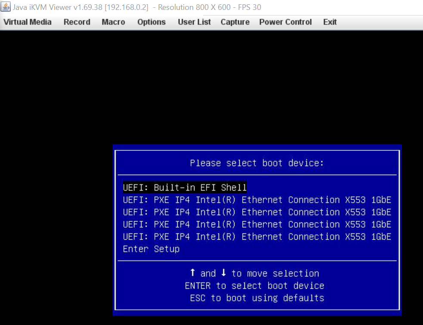This screenshot has height=325, width=423.
Task: Select the third PXE IP4 boot entry
Action: click(x=256, y=224)
